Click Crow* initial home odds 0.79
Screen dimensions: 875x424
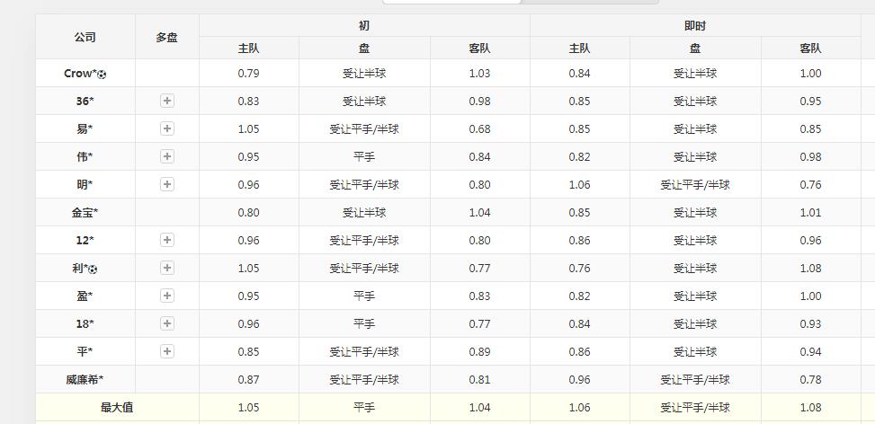(x=248, y=73)
